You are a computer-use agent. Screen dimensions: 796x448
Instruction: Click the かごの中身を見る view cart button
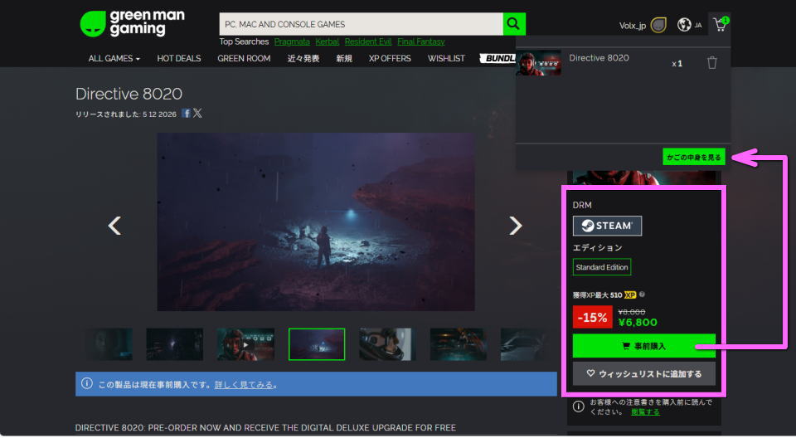tap(694, 156)
